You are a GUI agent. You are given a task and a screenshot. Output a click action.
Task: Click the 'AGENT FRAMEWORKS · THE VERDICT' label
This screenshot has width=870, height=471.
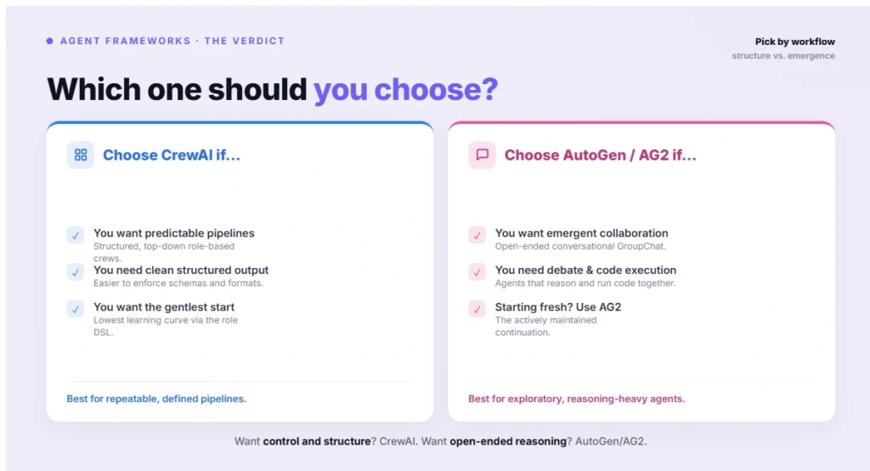[172, 41]
